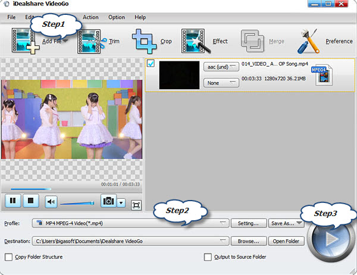Image resolution: width=357 pixels, height=275 pixels.
Task: Select the black video thumbnail in list
Action: point(179,75)
